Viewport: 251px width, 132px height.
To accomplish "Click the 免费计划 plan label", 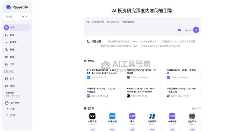I will click(10, 93).
